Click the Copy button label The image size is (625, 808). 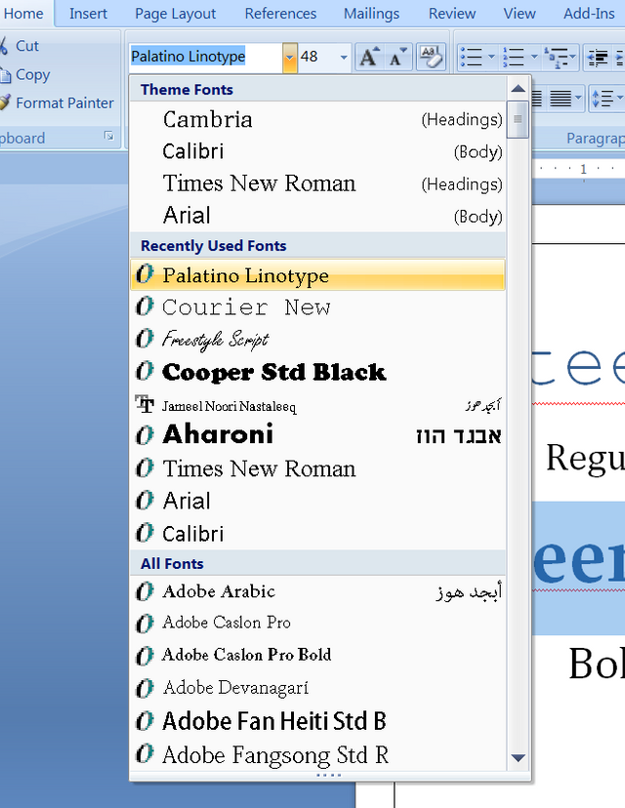coord(33,75)
